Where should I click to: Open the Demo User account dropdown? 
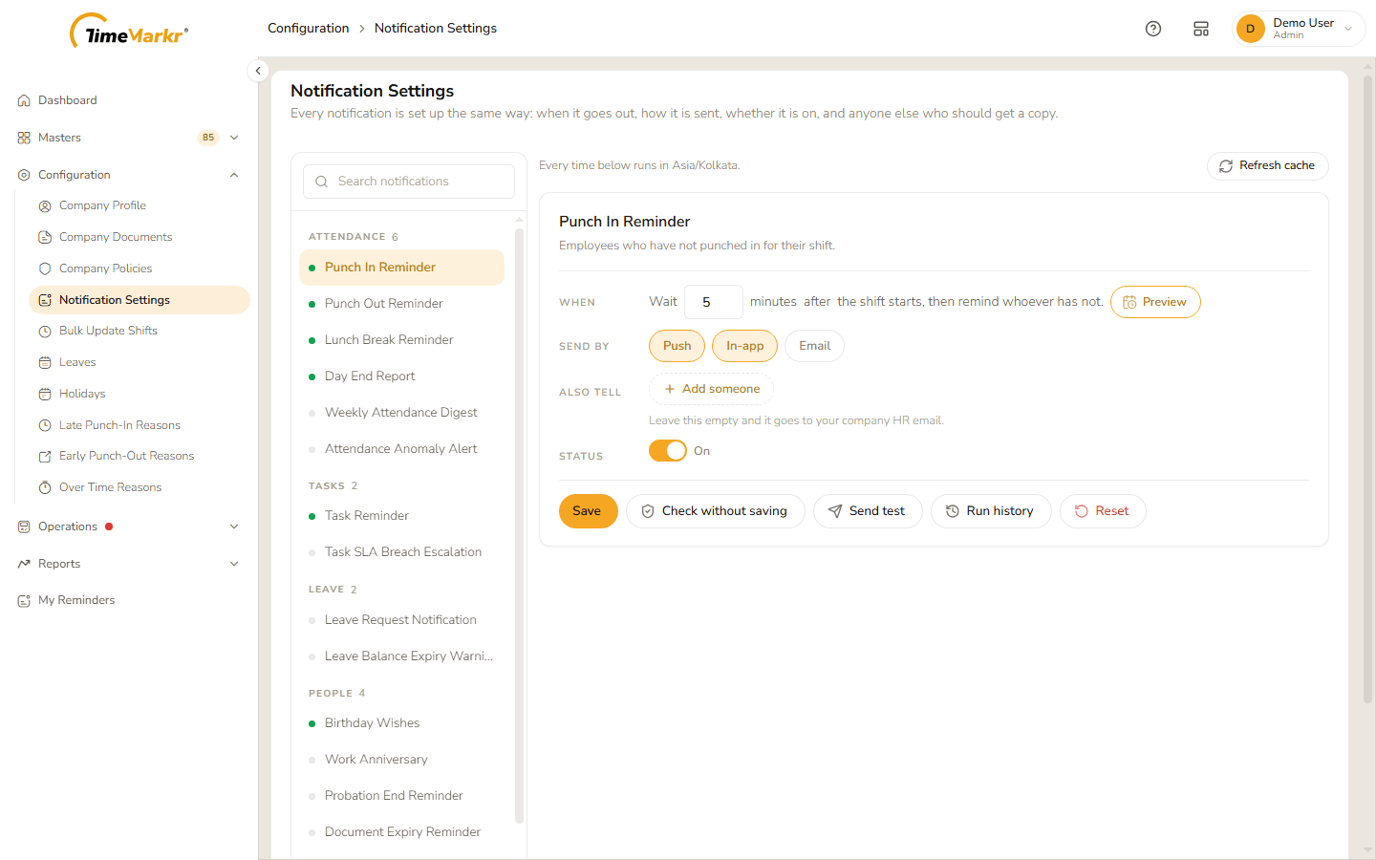coord(1300,29)
